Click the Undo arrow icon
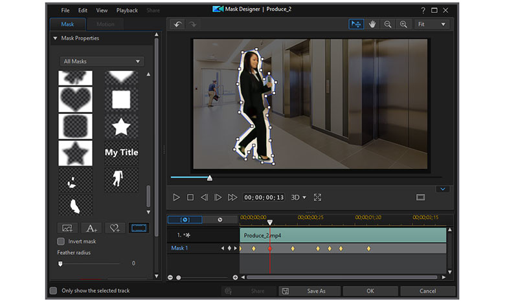This screenshot has width=518, height=302. click(177, 25)
